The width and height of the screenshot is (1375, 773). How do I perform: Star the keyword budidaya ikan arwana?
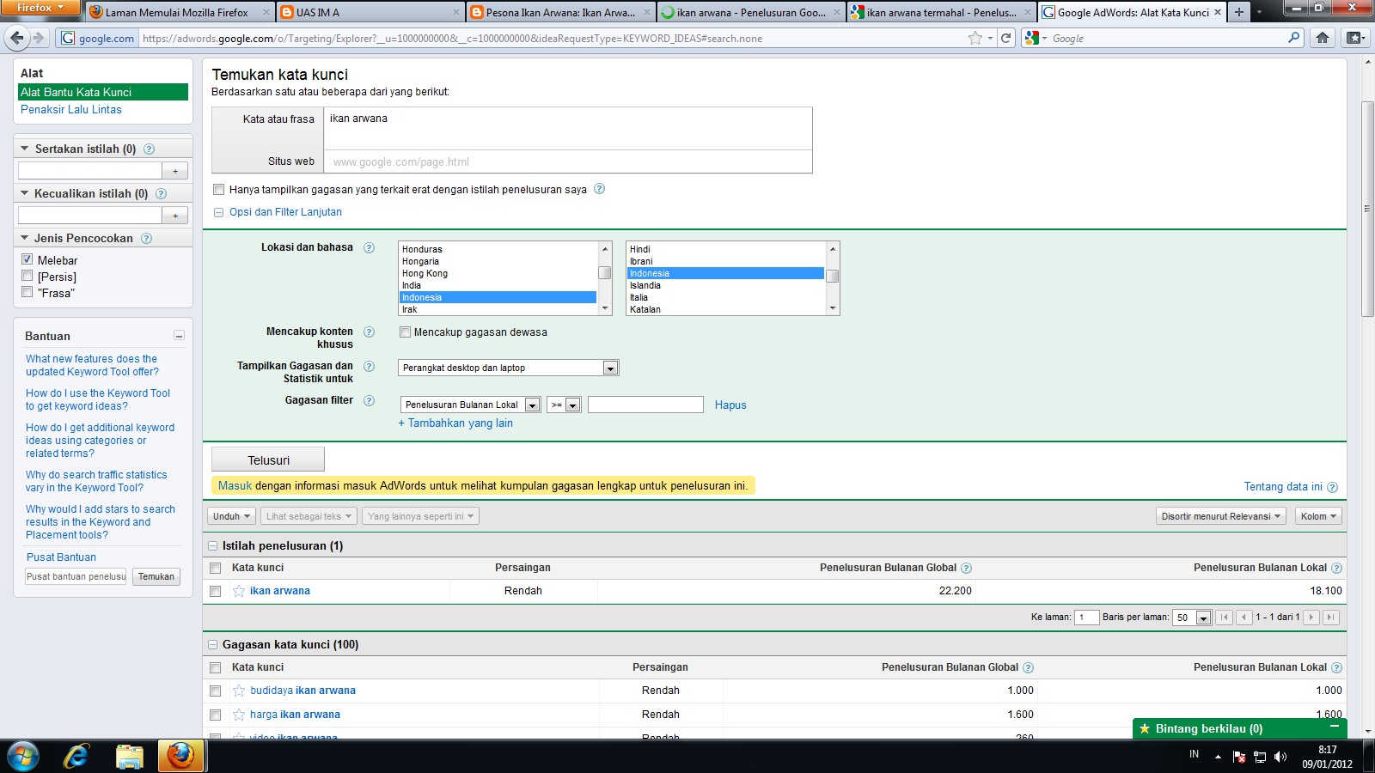[239, 691]
